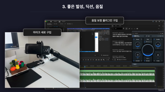Click Go to Out point button

point(93,60)
